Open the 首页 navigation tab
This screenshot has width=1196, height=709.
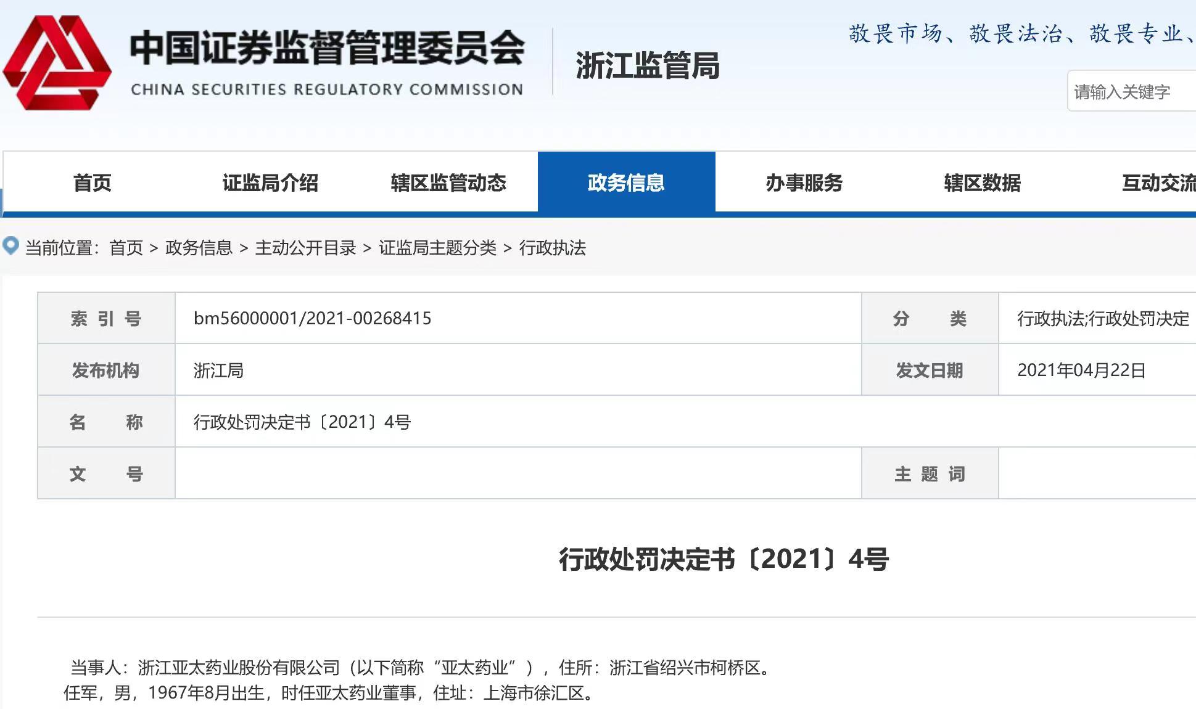point(92,182)
